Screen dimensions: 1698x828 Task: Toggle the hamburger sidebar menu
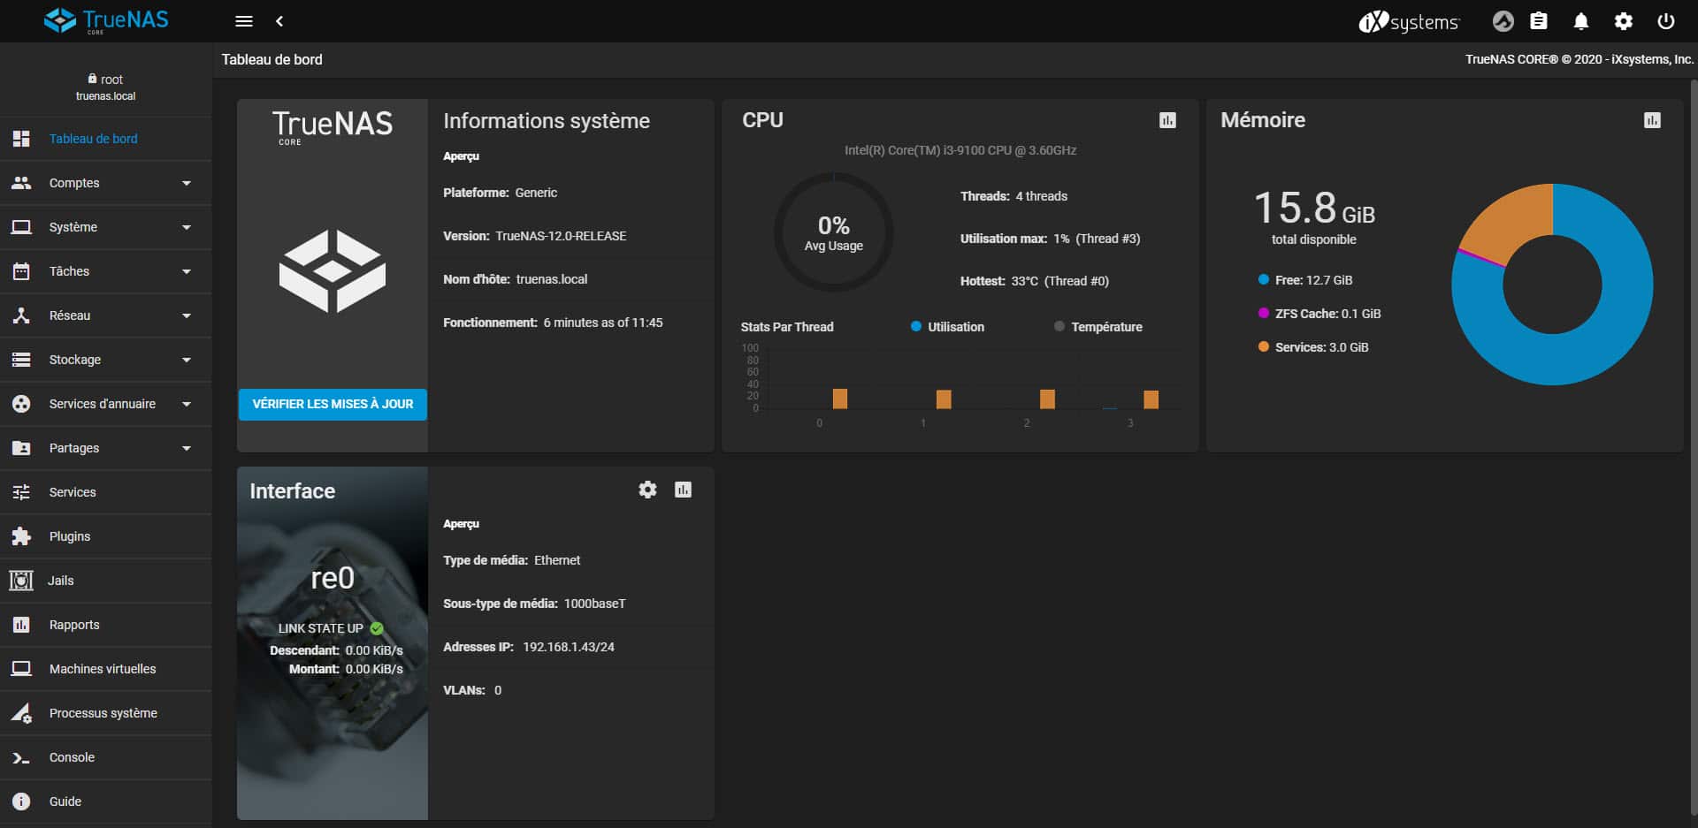point(244,21)
